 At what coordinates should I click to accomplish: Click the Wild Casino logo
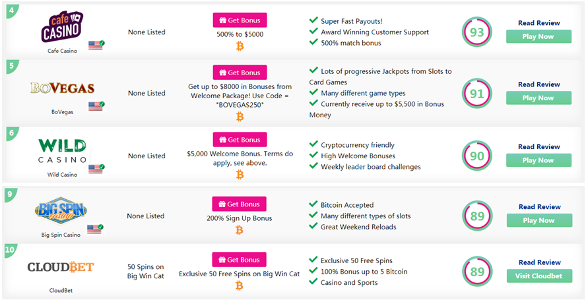[x=62, y=151]
